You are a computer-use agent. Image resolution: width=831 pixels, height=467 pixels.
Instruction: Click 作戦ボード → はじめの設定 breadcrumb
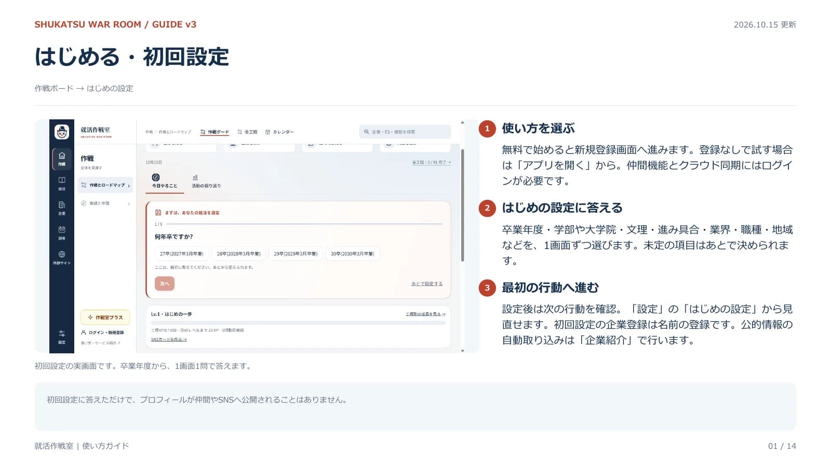tap(84, 88)
